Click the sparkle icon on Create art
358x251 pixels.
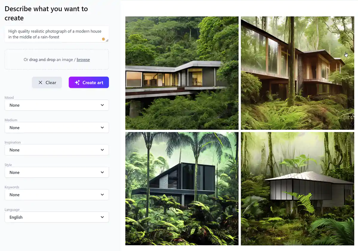pyautogui.click(x=77, y=83)
